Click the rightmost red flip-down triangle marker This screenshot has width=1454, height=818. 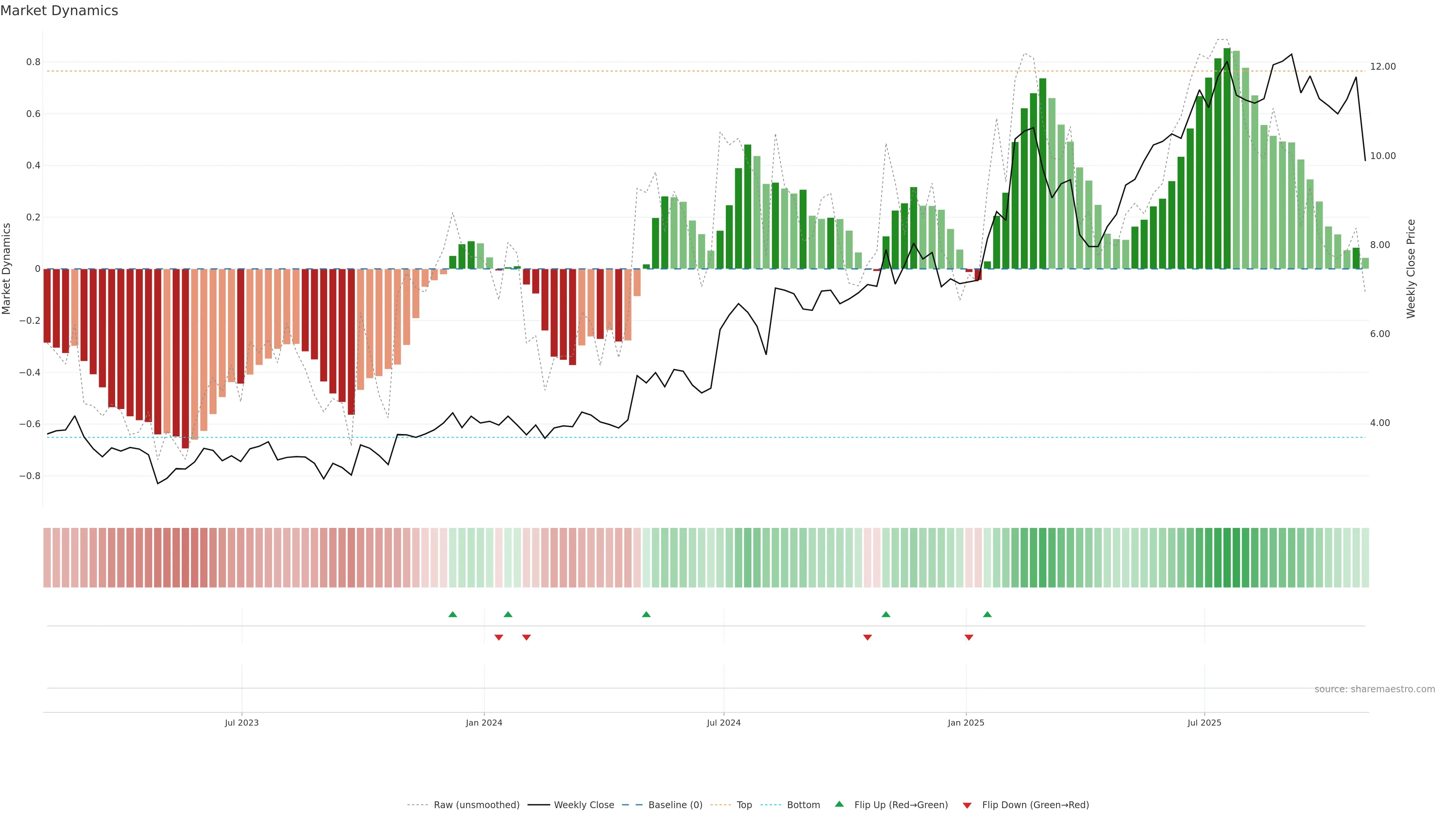(969, 637)
